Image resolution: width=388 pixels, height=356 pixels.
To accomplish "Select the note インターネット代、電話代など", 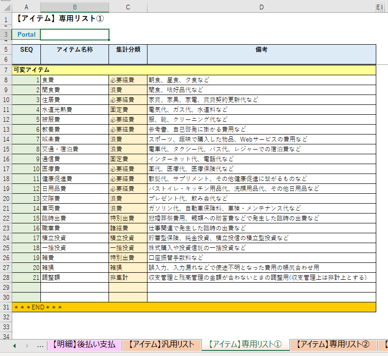I will point(262,159).
